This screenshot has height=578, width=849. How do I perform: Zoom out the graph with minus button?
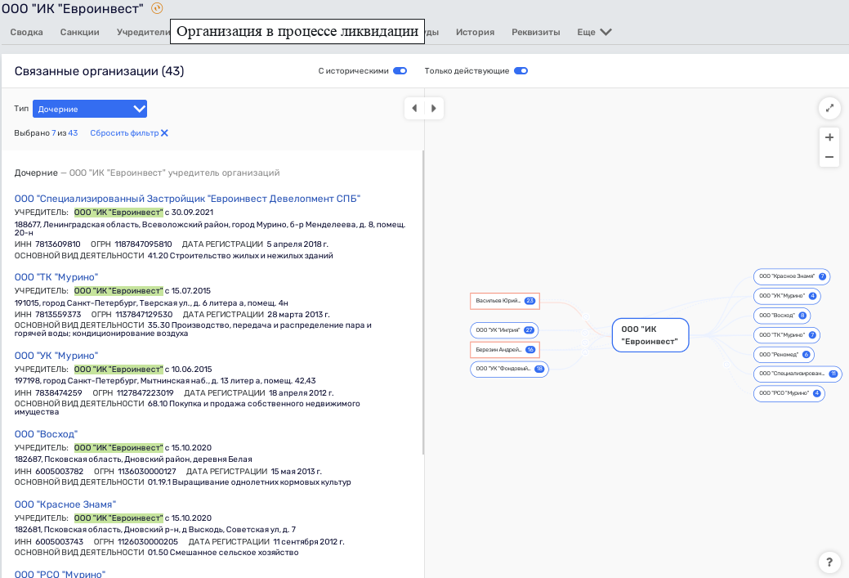(829, 157)
